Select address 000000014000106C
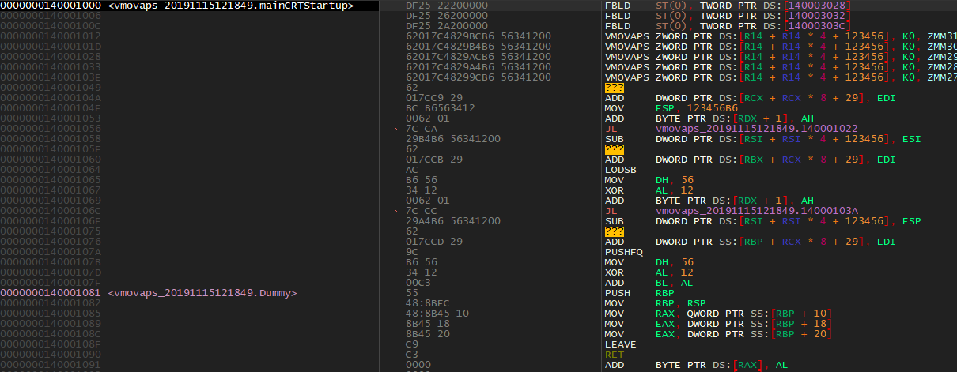957x372 pixels. tap(51, 211)
